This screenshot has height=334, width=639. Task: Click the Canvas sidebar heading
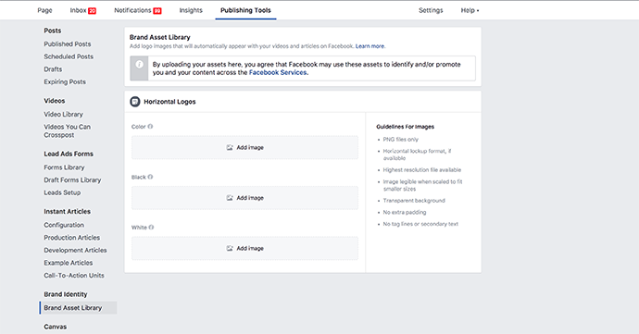pyautogui.click(x=56, y=327)
